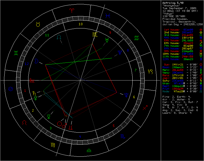
Task: Click the "Merc: 26Leo56" row in sidebar
Action: click(182, 70)
